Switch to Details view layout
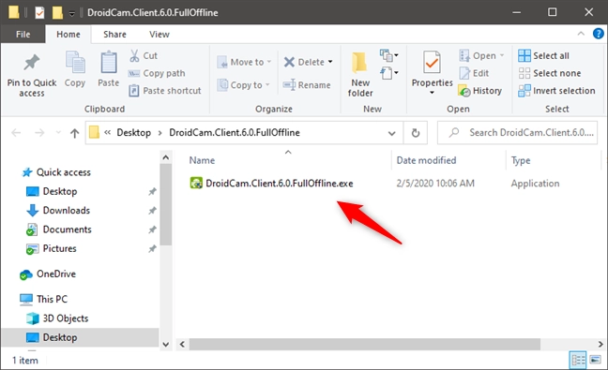608x370 pixels. [578, 361]
